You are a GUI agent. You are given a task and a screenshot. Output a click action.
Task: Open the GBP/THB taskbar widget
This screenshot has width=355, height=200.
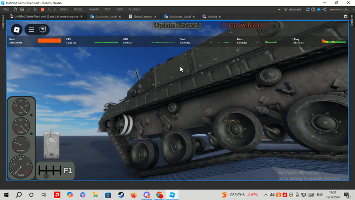(x=240, y=195)
